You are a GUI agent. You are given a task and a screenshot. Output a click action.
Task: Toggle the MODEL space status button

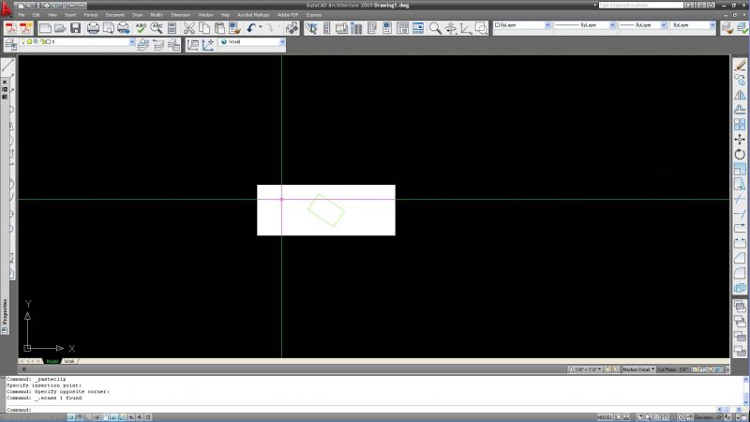tap(606, 416)
